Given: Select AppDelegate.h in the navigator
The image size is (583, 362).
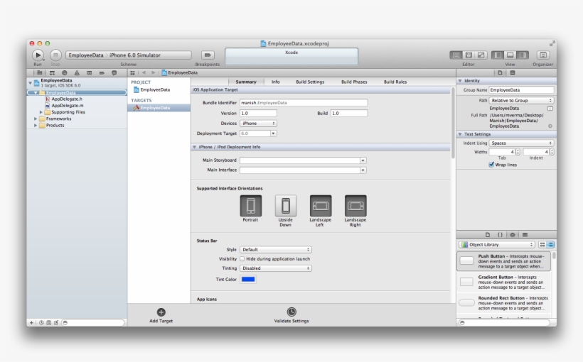Looking at the screenshot, I should tap(67, 99).
